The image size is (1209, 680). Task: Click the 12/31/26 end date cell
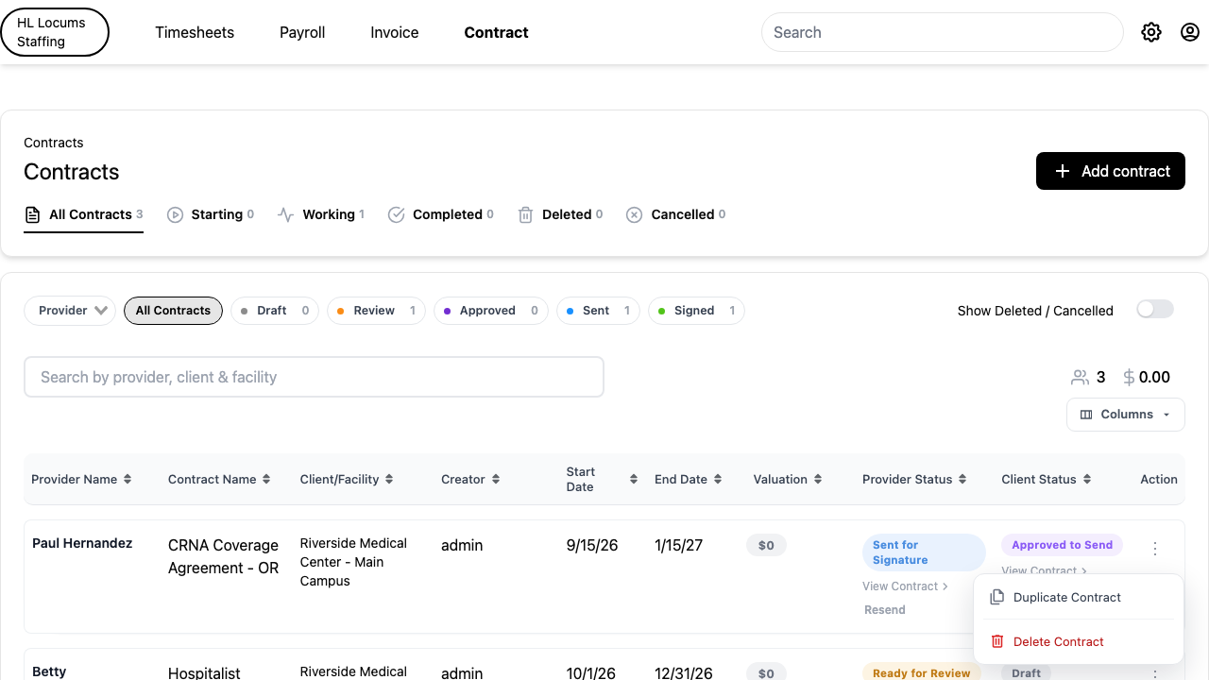[684, 672]
